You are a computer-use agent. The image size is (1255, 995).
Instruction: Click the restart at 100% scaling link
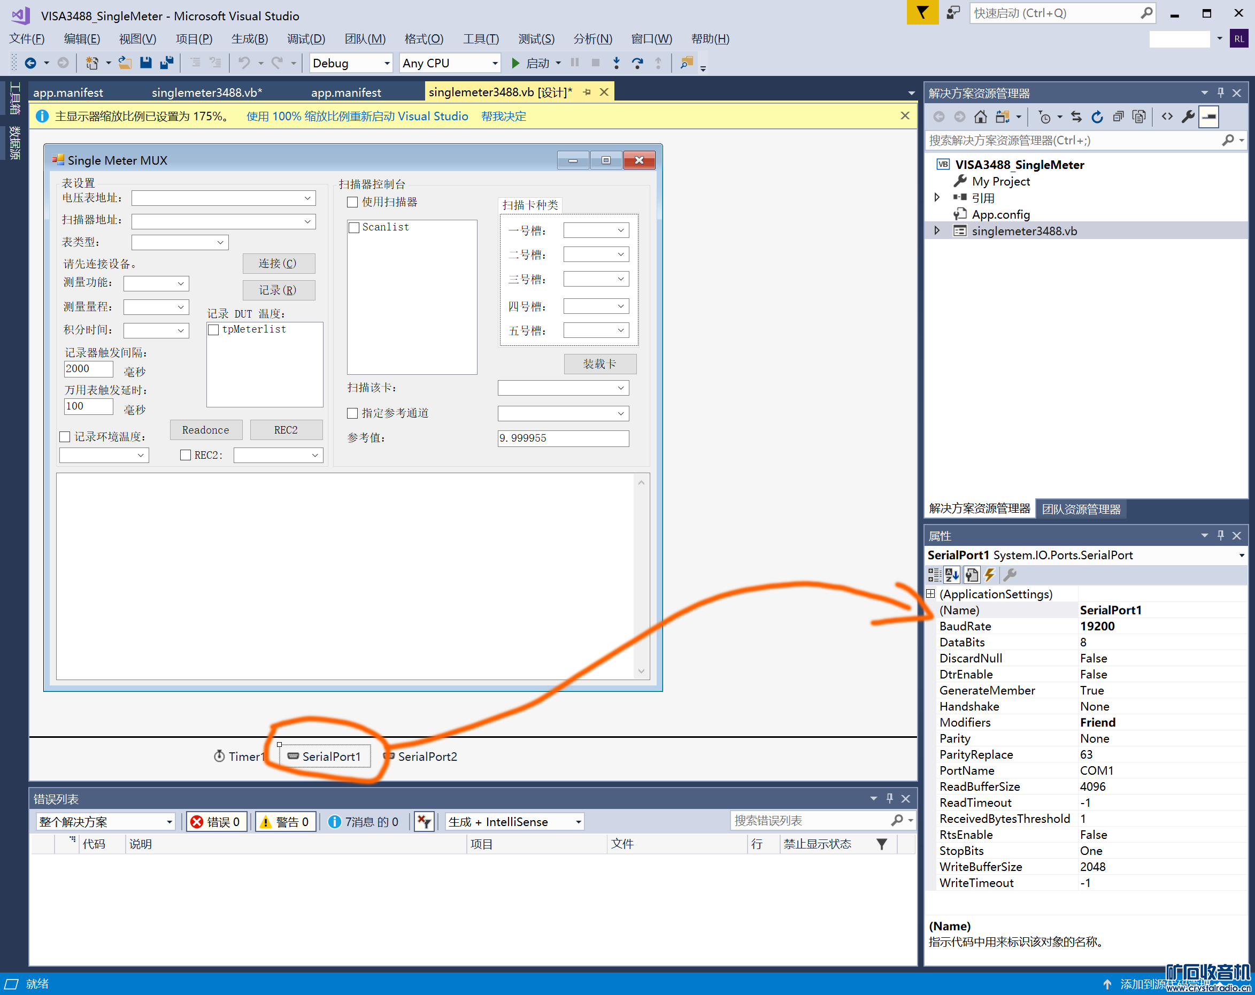357,117
